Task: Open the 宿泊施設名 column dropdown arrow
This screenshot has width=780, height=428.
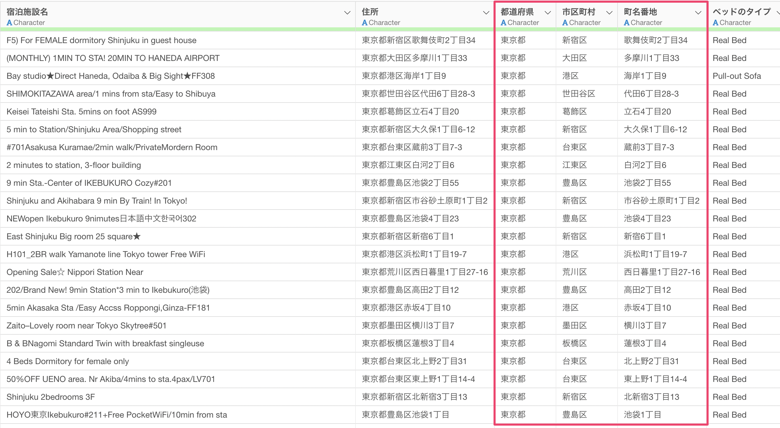Action: coord(347,13)
